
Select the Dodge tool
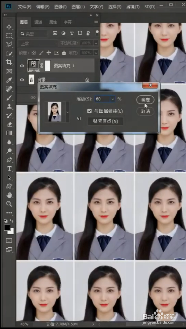[x=9, y=151]
